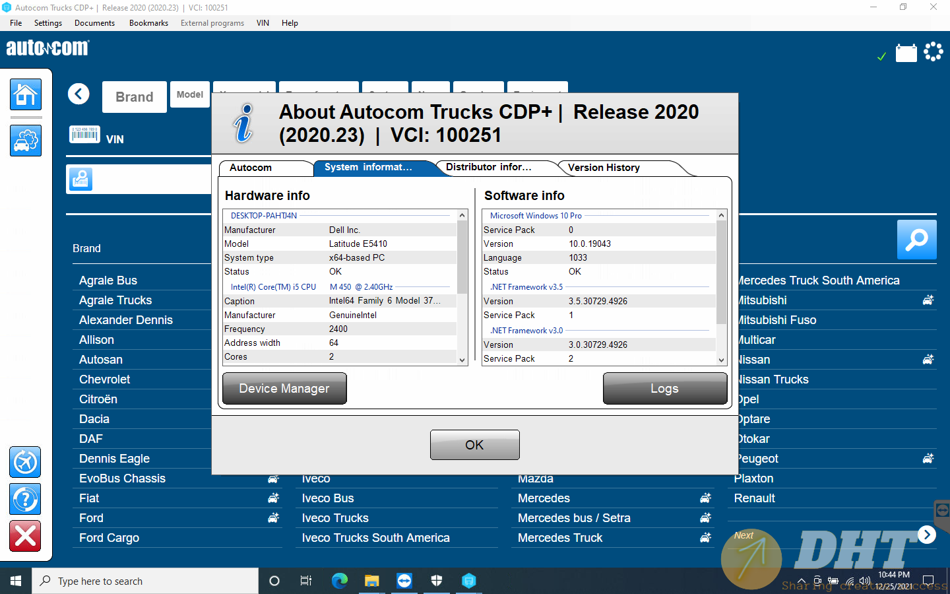Click the Home icon in left sidebar
Image resolution: width=950 pixels, height=594 pixels.
click(x=26, y=94)
